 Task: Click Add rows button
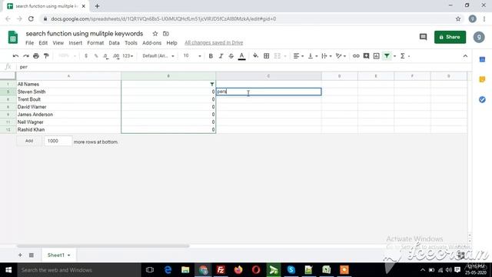(29, 141)
